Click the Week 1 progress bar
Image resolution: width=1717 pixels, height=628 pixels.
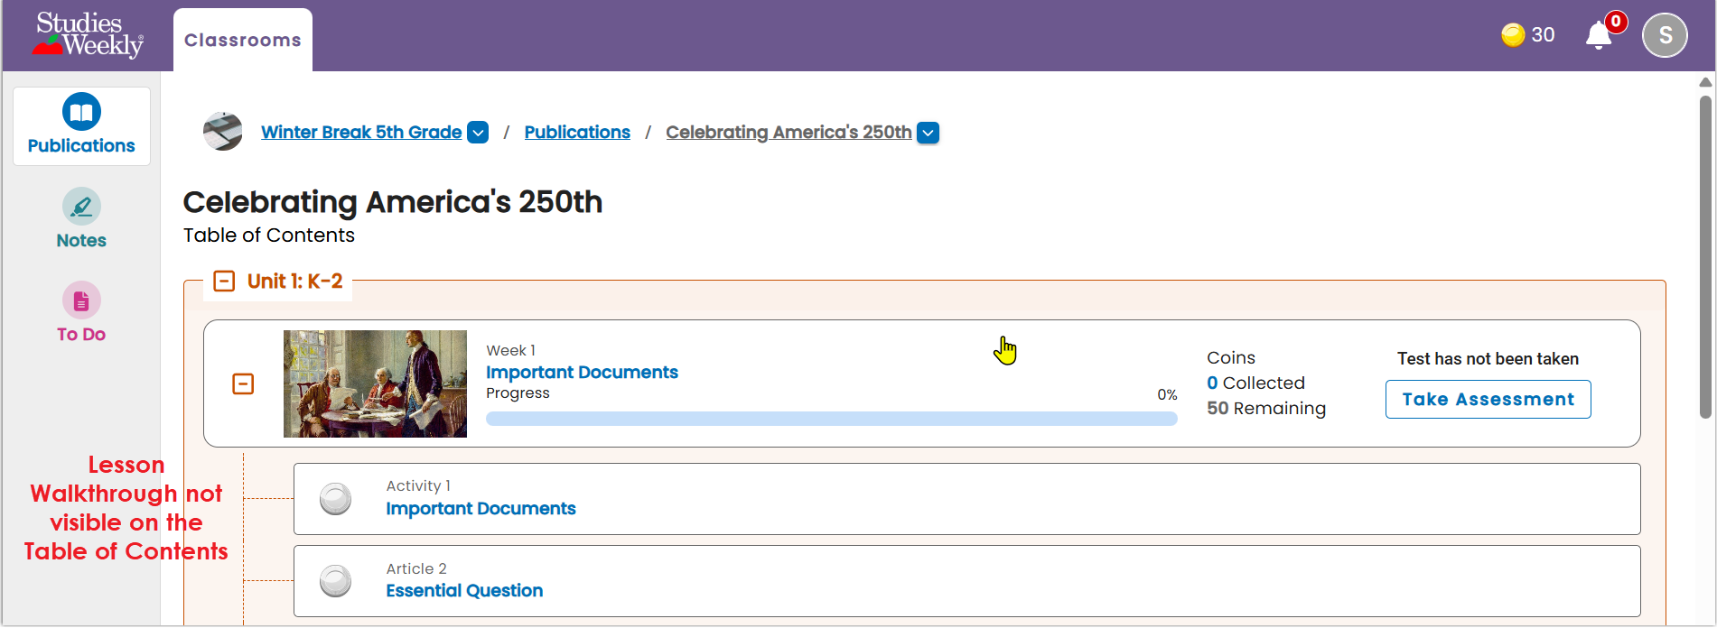(832, 419)
